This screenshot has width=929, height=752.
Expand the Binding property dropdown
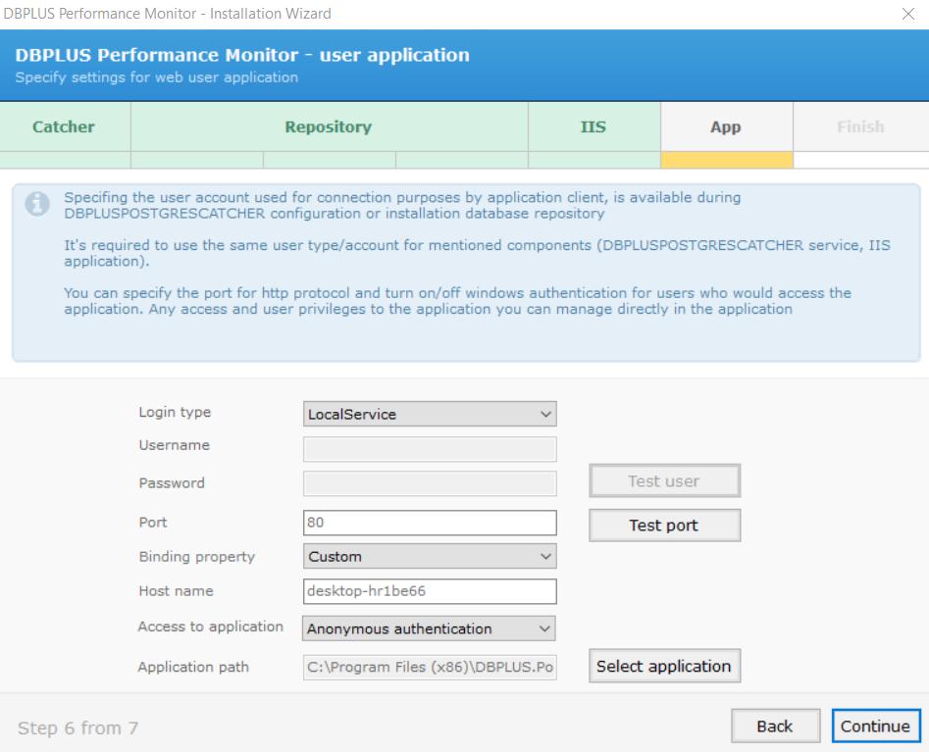pos(430,556)
